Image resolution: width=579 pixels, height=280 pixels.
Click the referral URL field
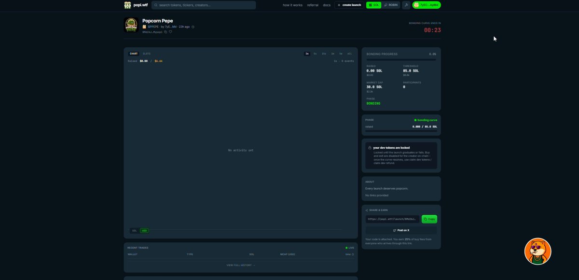[392, 219]
